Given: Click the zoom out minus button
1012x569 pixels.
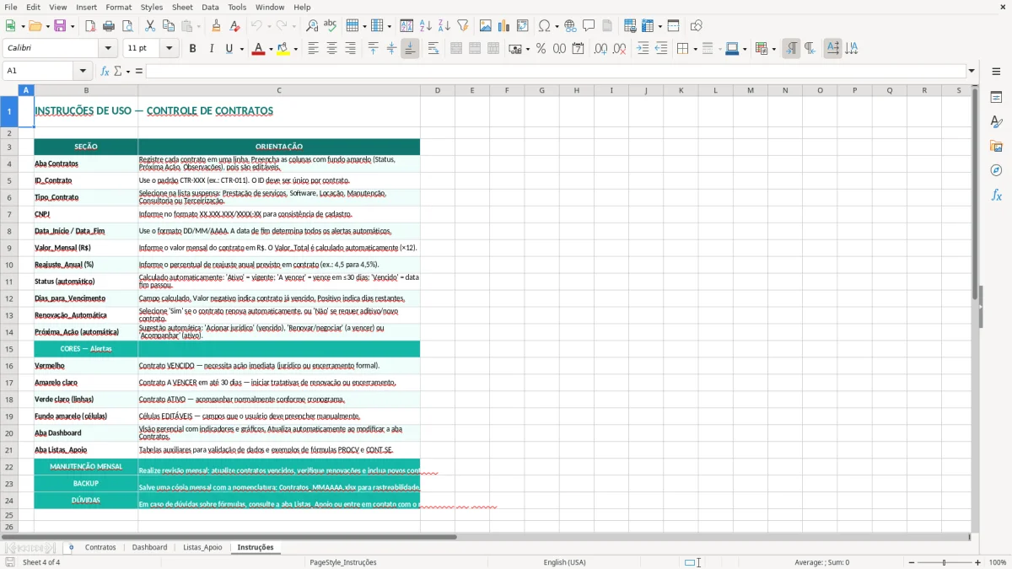Looking at the screenshot, I should pos(910,562).
